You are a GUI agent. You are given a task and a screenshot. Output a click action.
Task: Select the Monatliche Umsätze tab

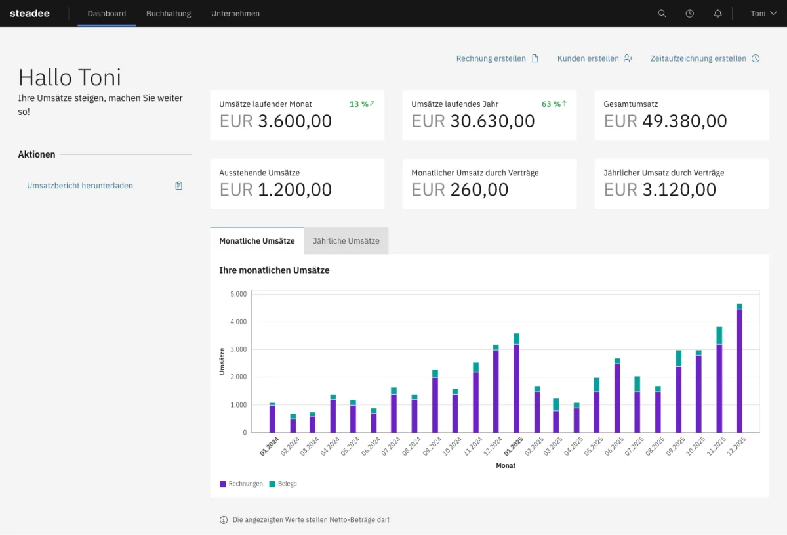click(257, 241)
